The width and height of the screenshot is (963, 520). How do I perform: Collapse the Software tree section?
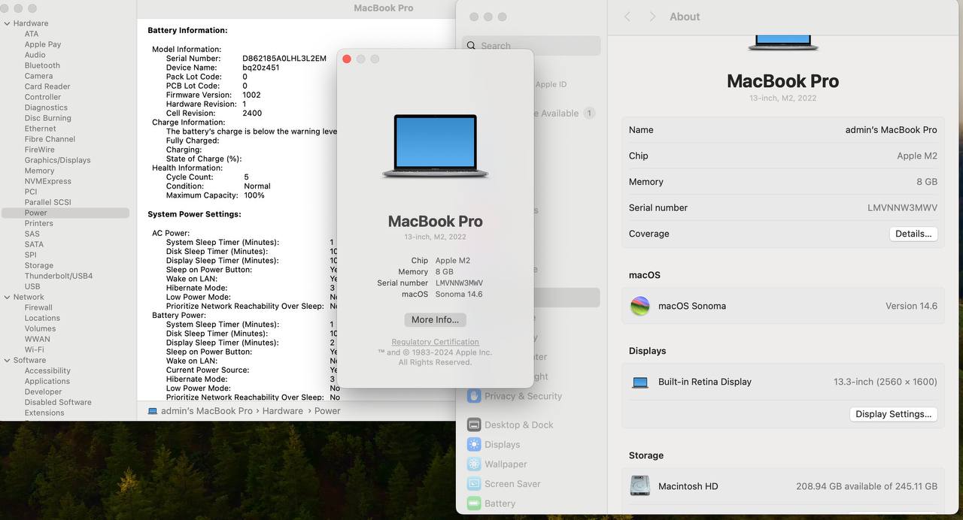click(7, 360)
